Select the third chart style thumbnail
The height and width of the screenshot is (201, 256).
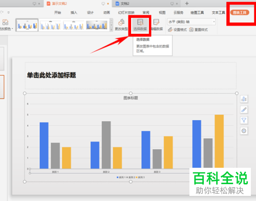coord(74,25)
